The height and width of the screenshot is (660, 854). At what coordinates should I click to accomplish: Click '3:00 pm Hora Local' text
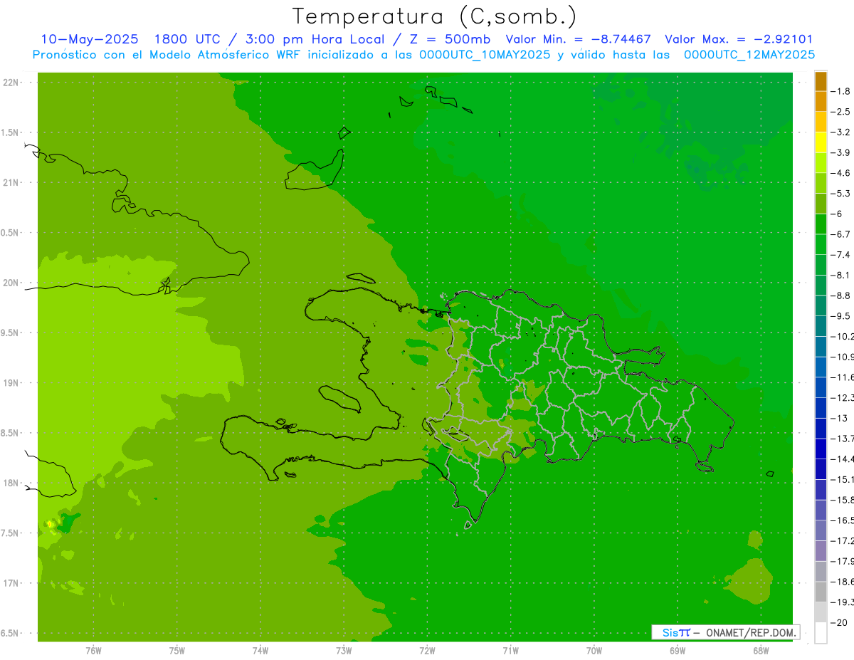pos(317,39)
